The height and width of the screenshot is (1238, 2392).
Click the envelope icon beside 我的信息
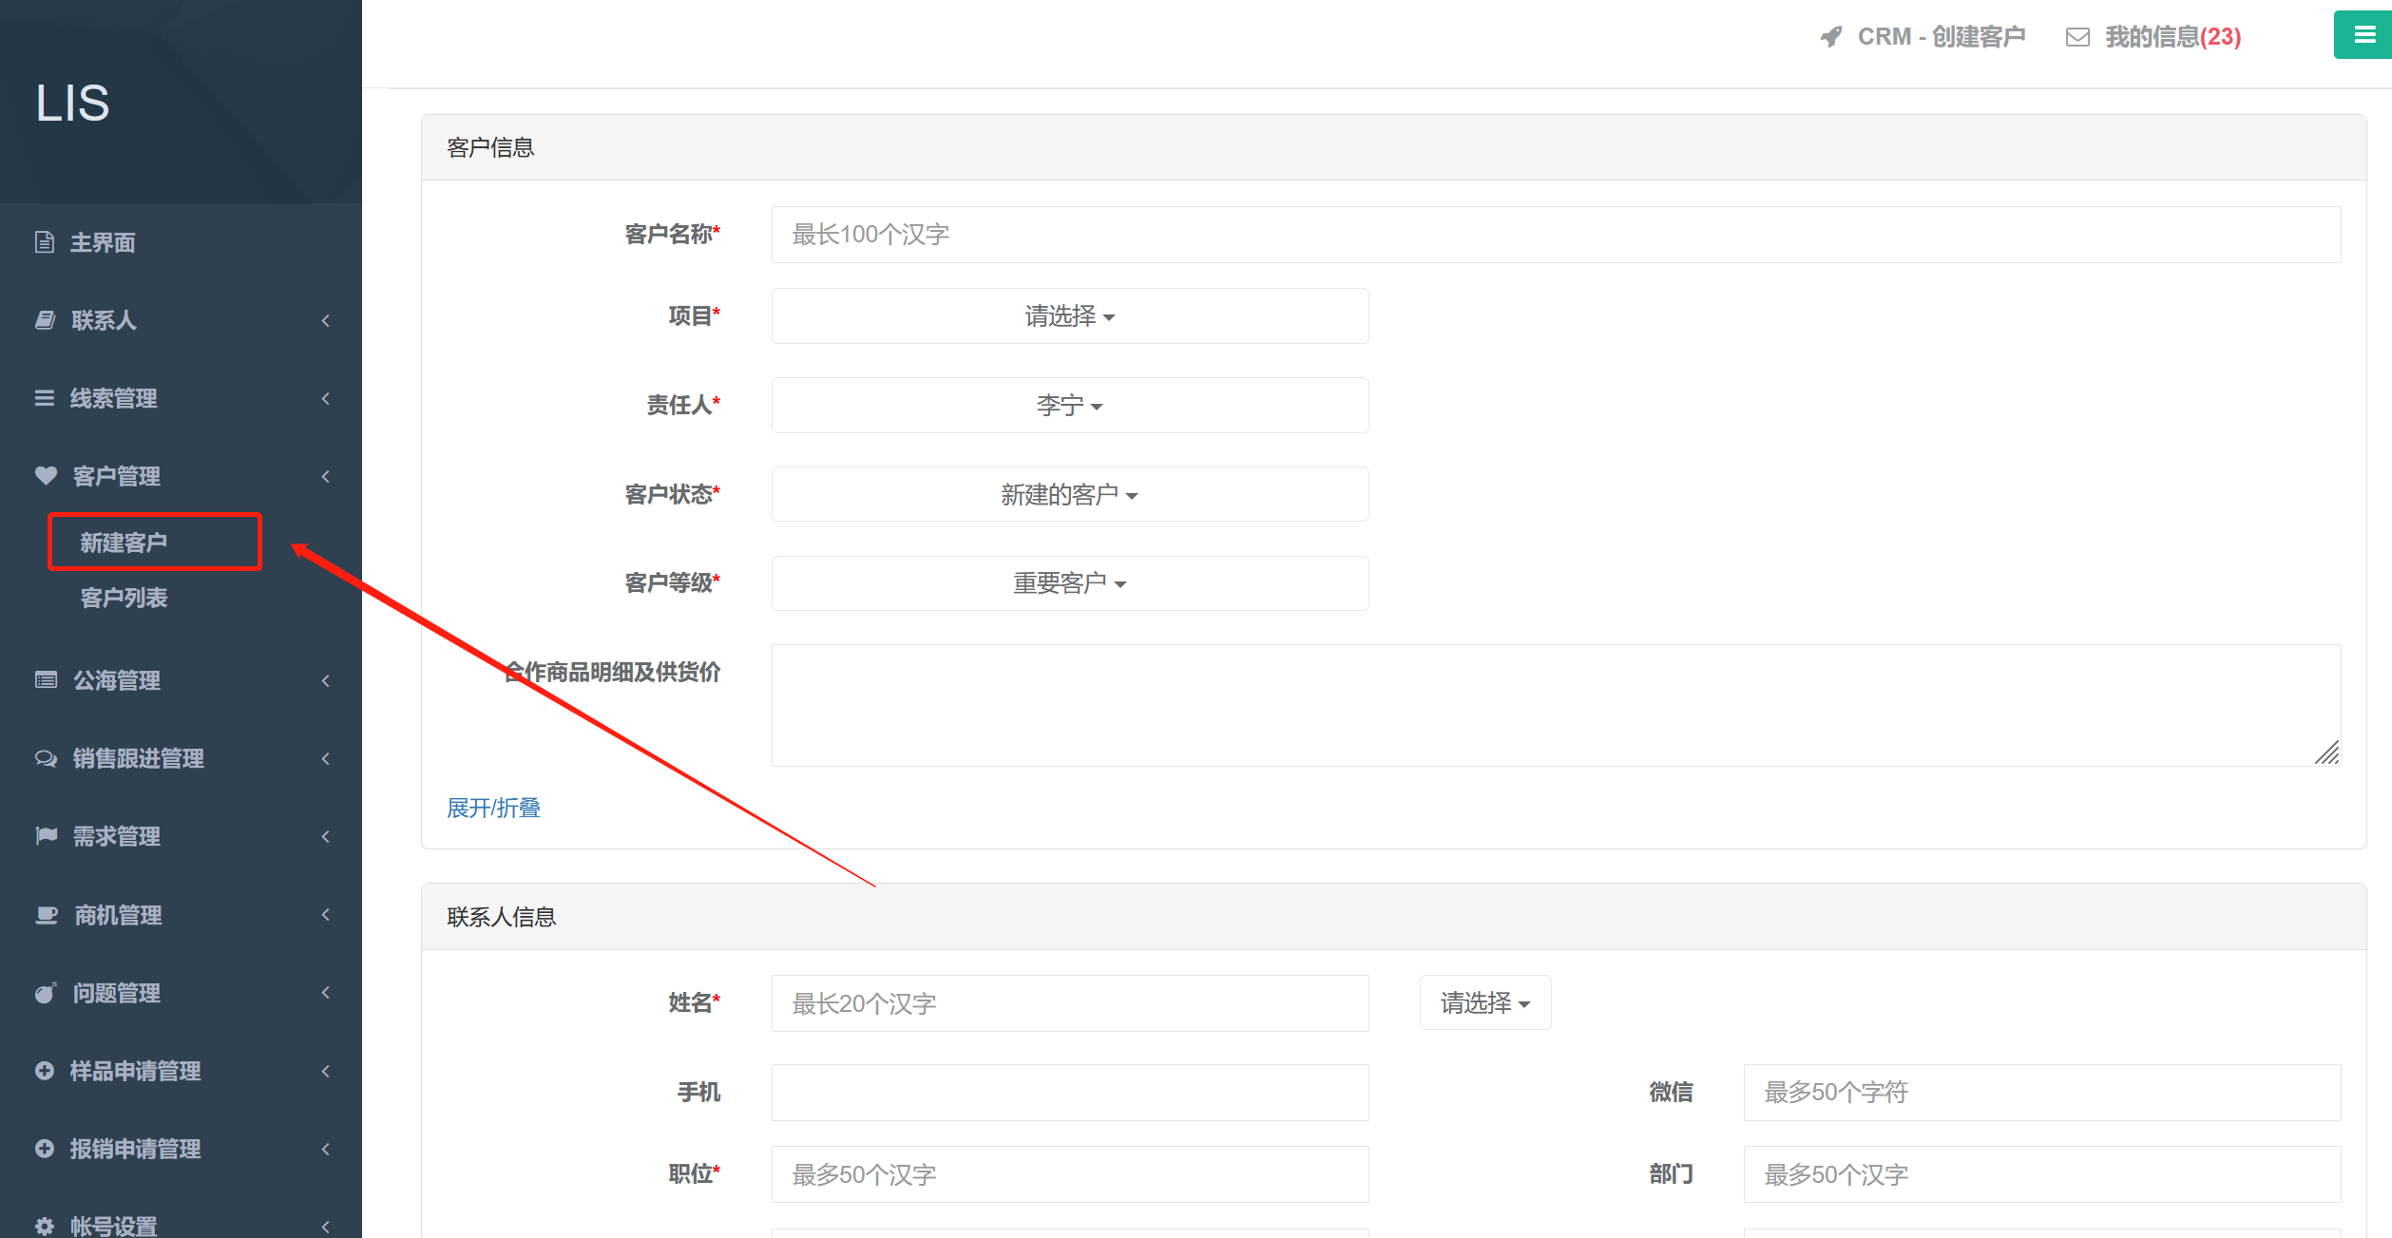click(x=2078, y=37)
